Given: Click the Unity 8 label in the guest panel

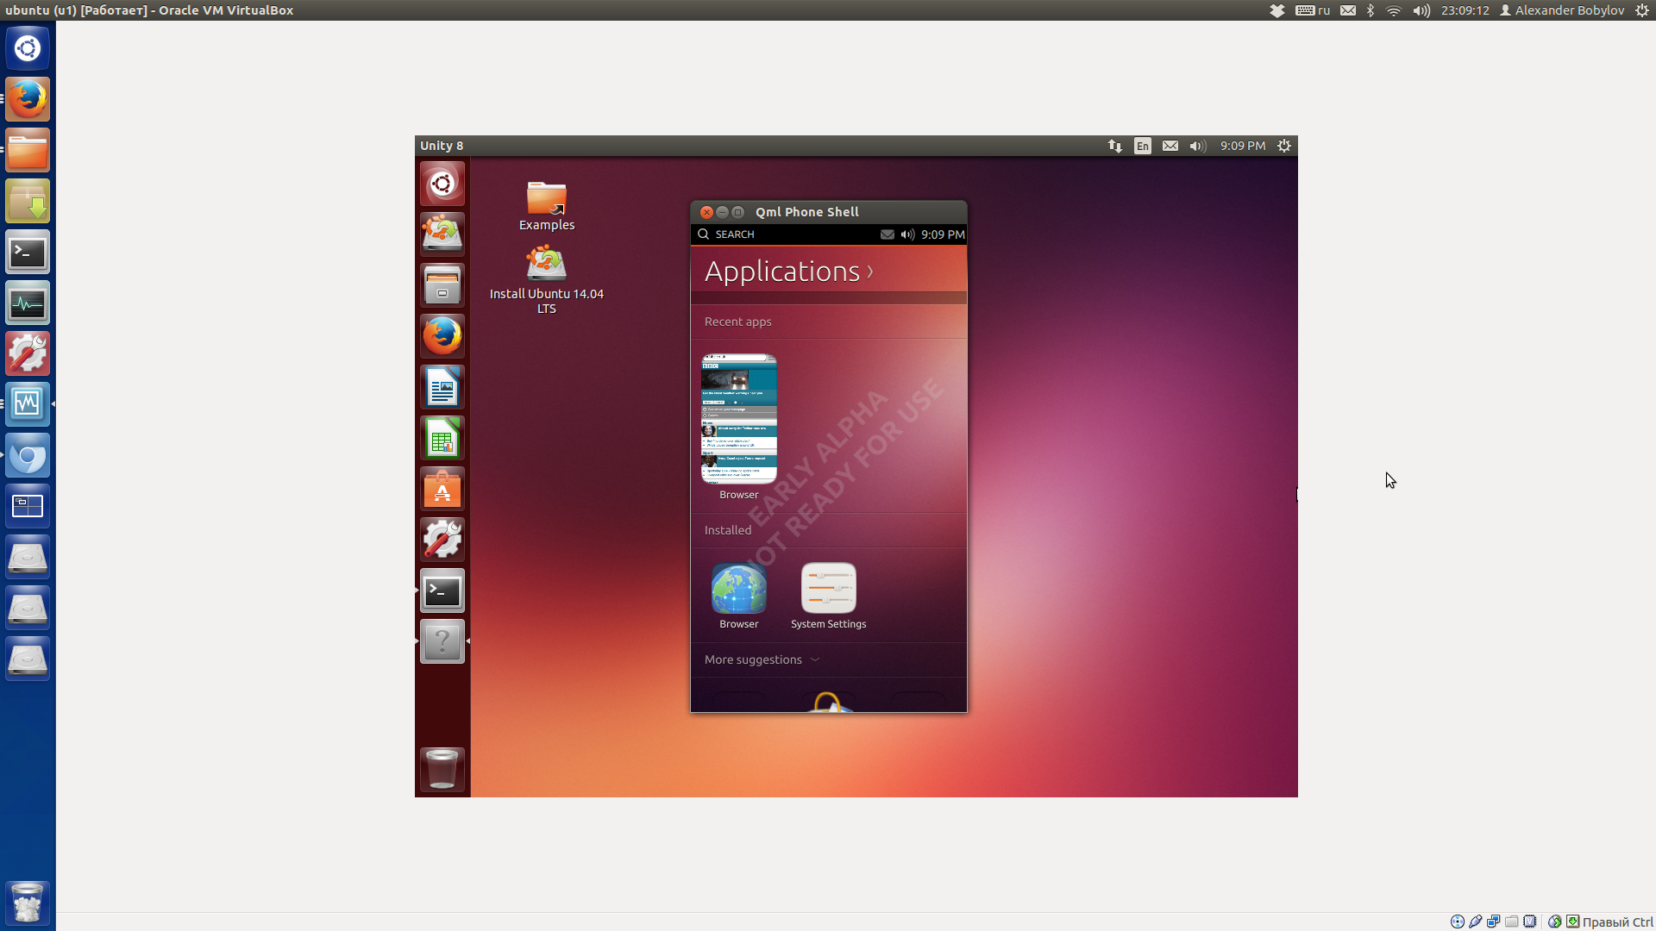Looking at the screenshot, I should coord(442,146).
